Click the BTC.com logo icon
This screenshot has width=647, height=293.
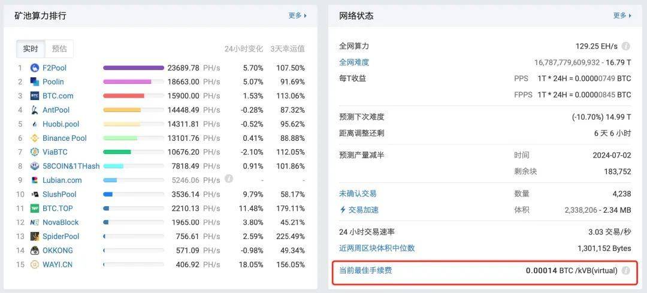[x=35, y=96]
